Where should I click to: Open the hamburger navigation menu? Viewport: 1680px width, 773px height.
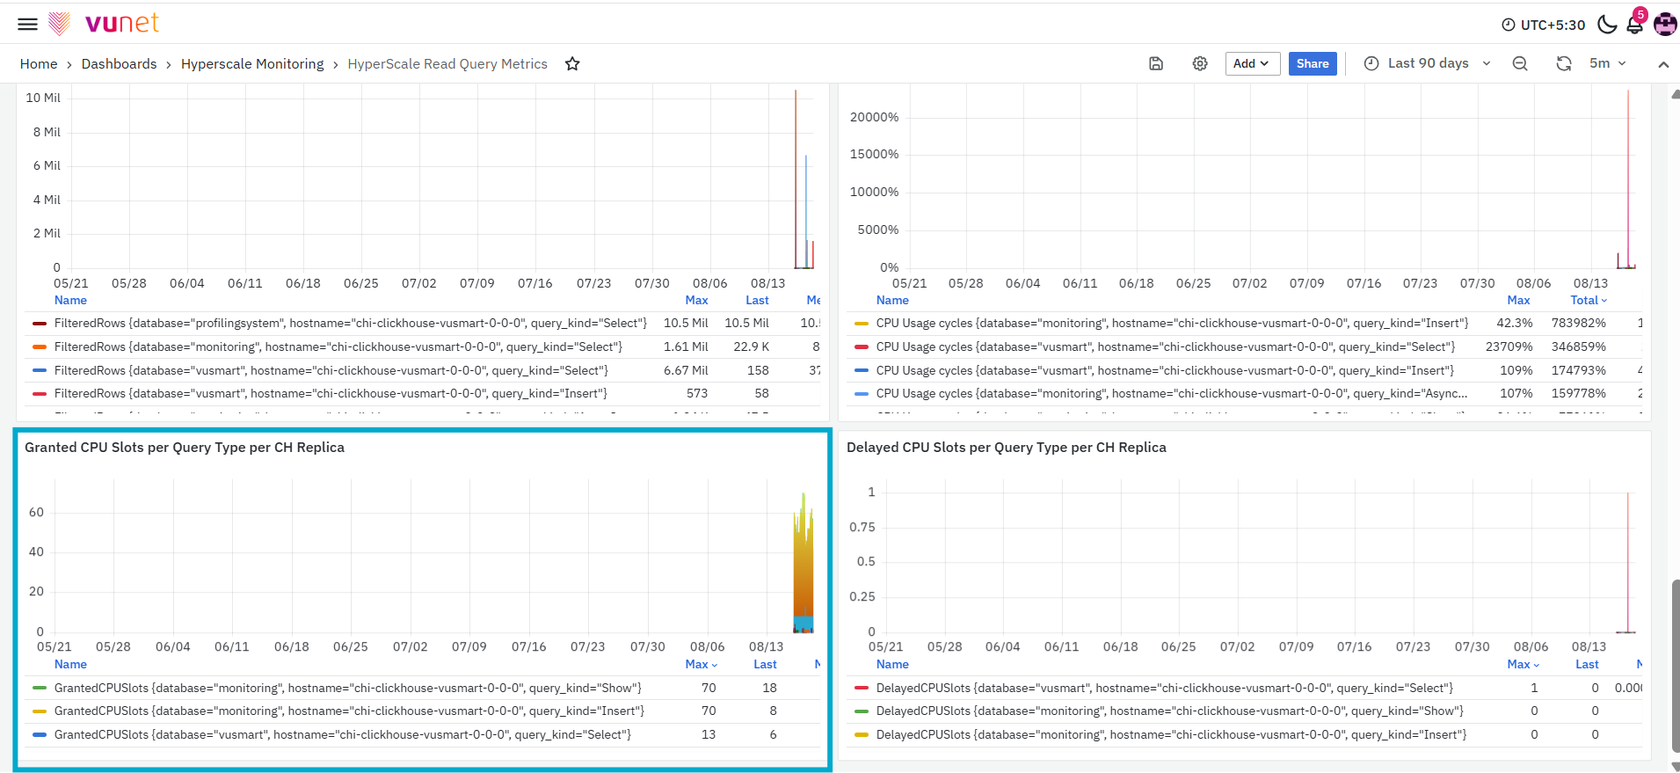28,24
